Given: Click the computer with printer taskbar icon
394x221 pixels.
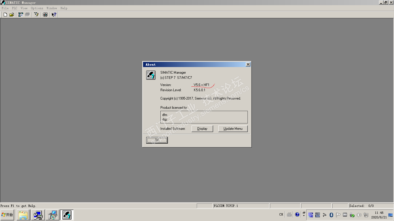Looking at the screenshot, I should click(38, 215).
